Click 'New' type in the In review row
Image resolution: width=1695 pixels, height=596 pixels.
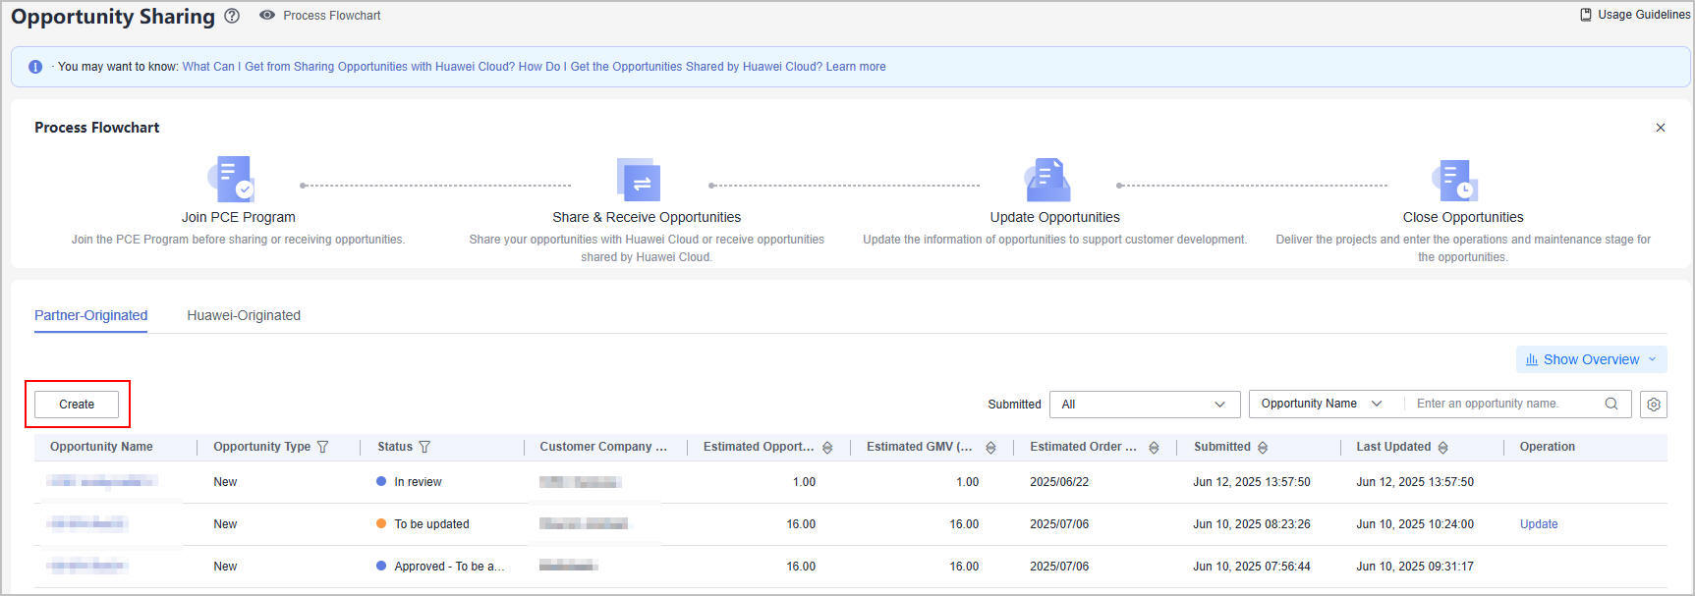(x=225, y=482)
